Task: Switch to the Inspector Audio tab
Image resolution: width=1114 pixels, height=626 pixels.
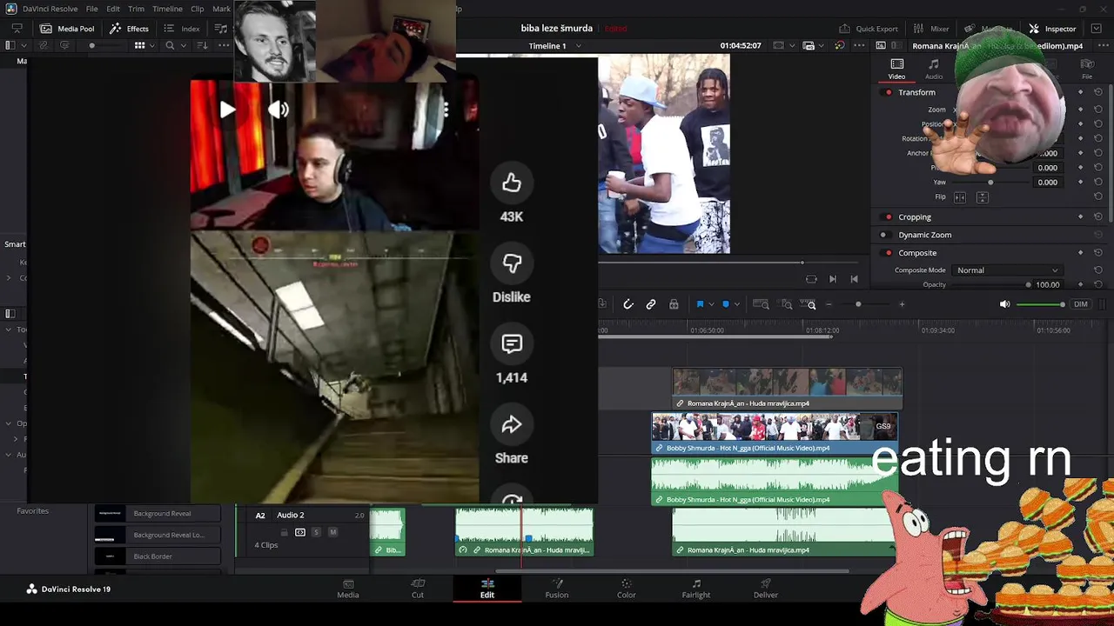Action: click(x=933, y=69)
